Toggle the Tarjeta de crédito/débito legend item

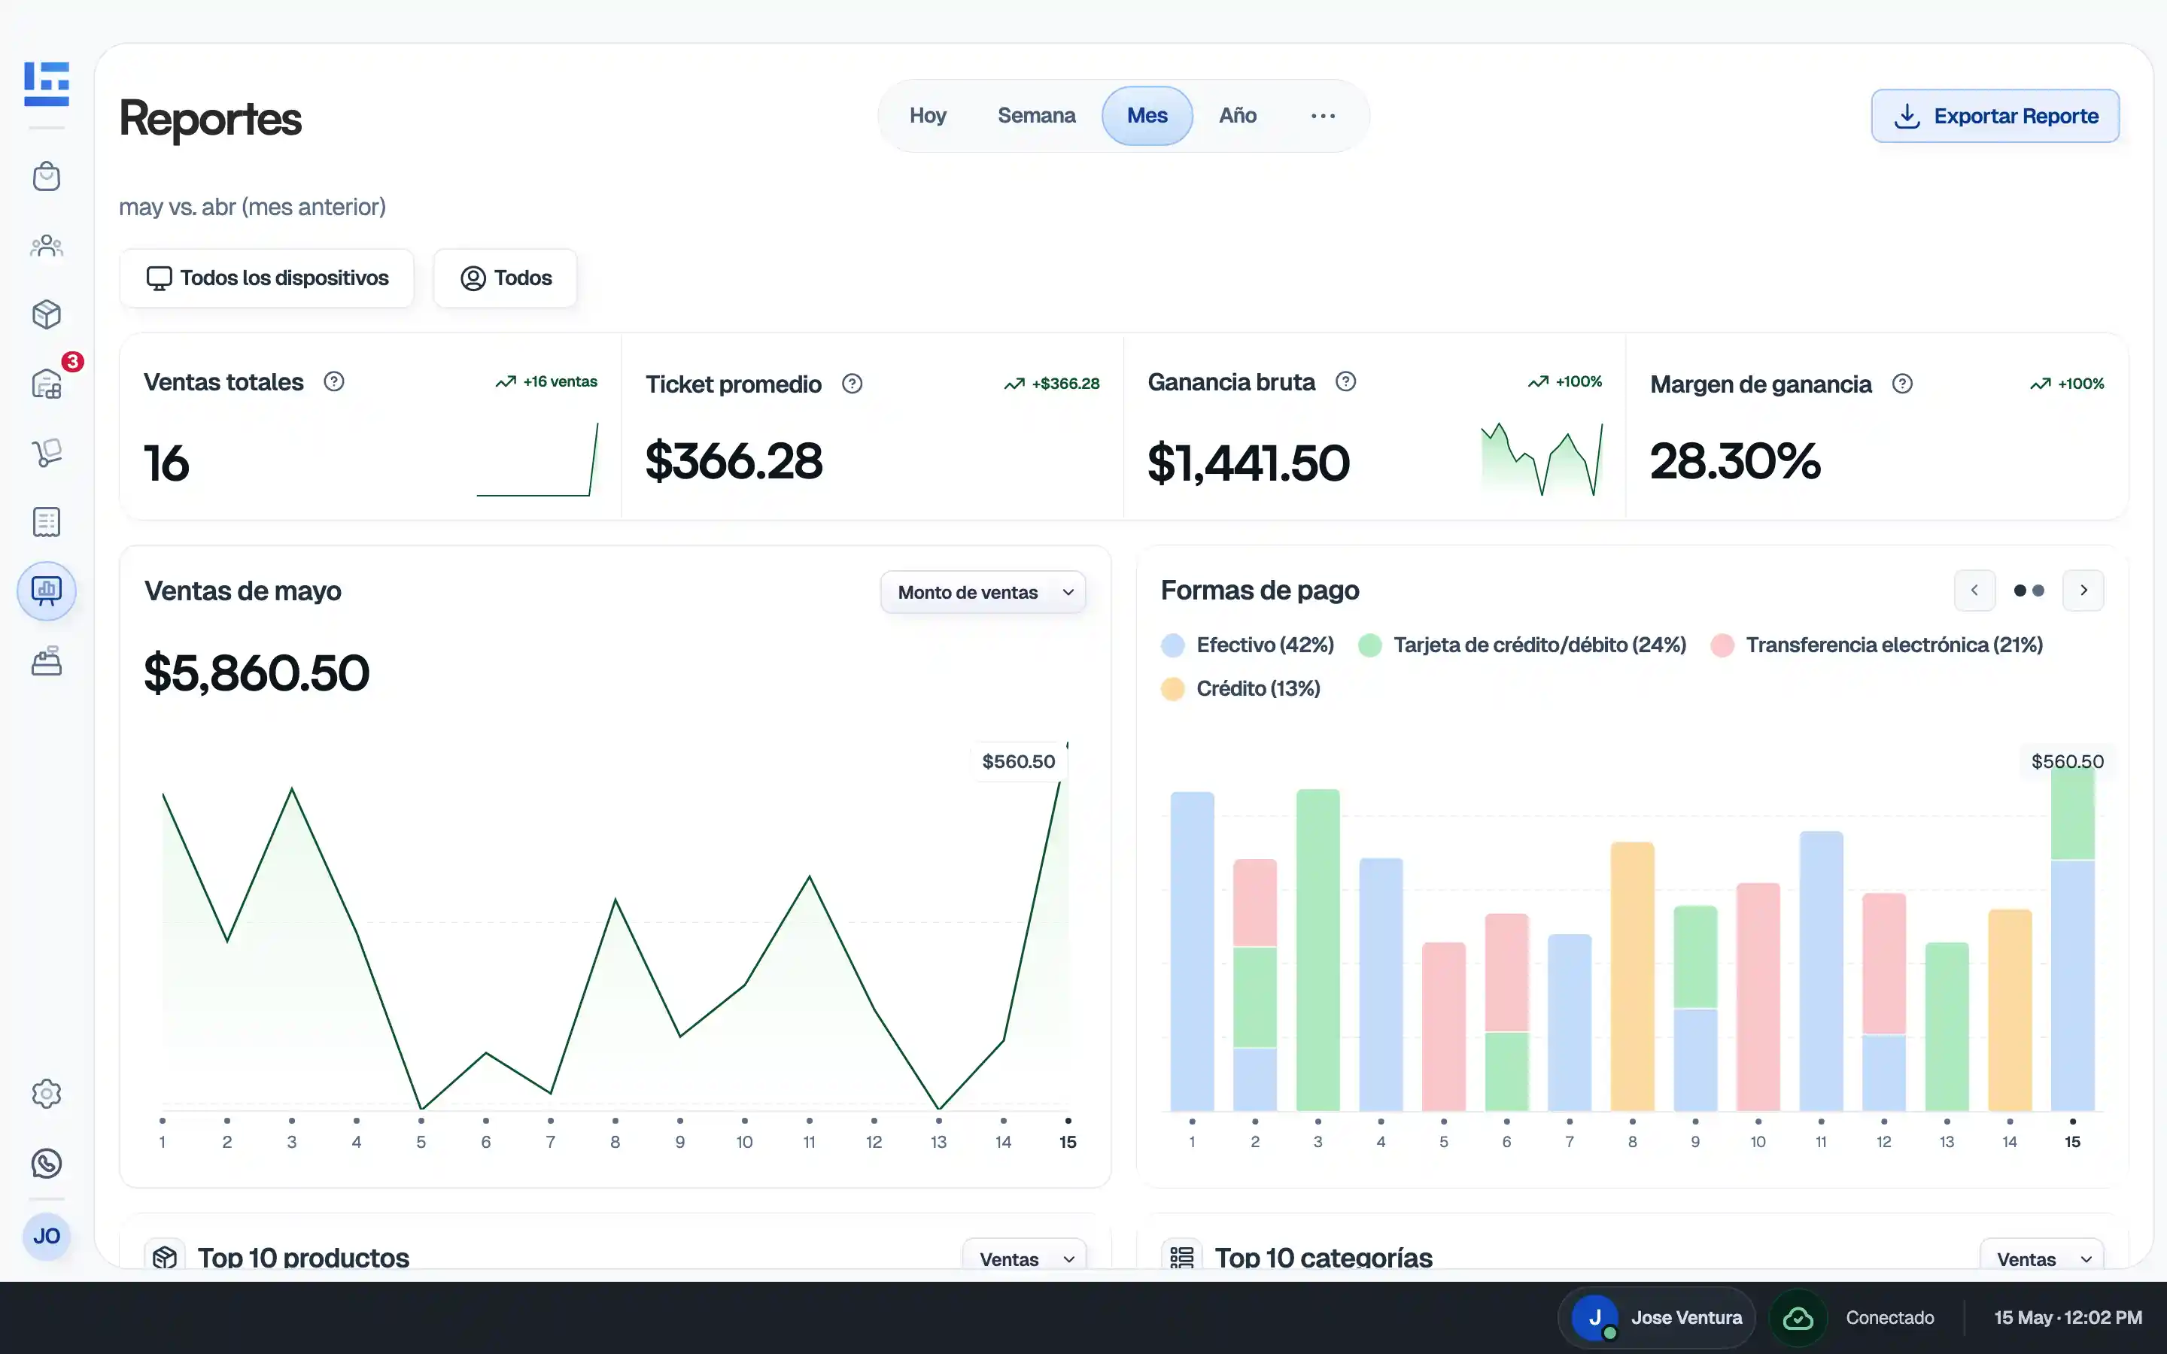pyautogui.click(x=1522, y=645)
